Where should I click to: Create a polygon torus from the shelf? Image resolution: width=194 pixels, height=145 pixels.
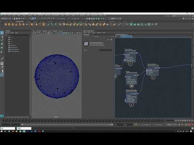coord(20,24)
